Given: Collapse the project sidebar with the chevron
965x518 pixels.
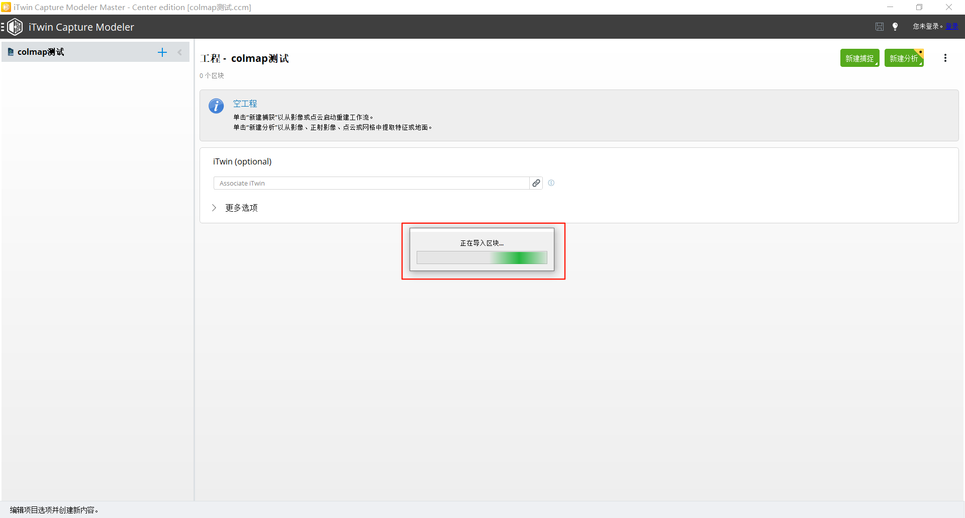Looking at the screenshot, I should click(x=180, y=52).
